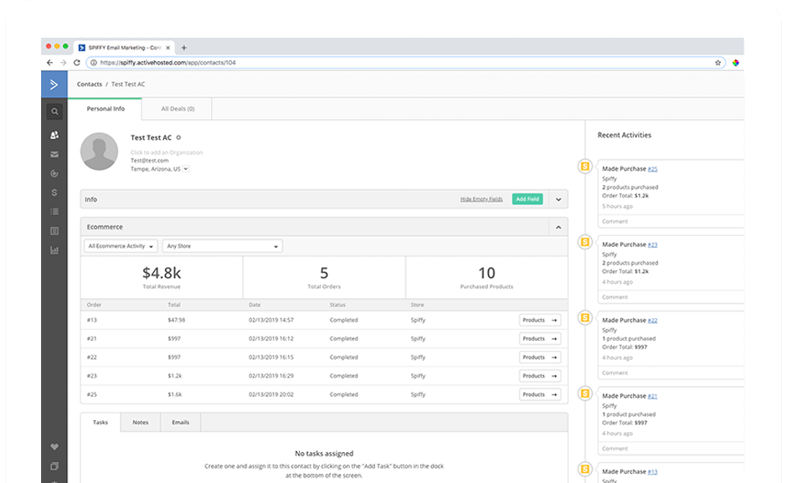Screen dimensions: 787x483
Task: Open the Campaigns envelope icon in sidebar
Action: (54, 154)
